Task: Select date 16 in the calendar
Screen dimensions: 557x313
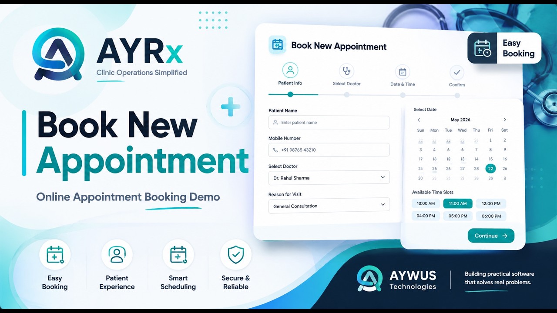Action: coord(505,159)
